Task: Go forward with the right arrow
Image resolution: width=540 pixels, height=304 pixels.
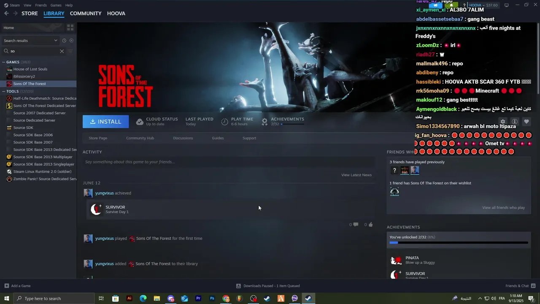Action: click(x=15, y=14)
